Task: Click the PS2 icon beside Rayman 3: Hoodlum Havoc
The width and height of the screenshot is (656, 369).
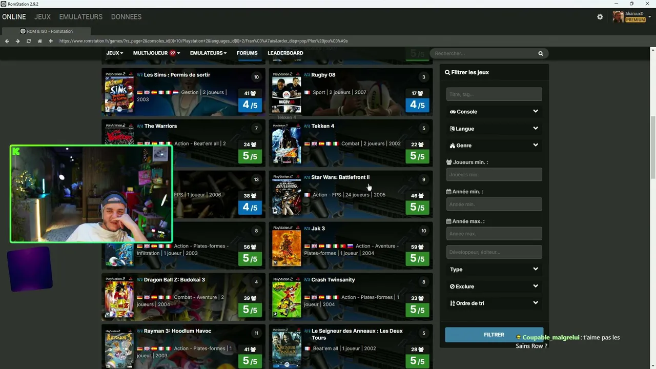Action: (139, 331)
